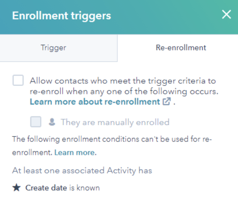
Task: Click the teal header bar beside the title
Action: tap(165, 16)
